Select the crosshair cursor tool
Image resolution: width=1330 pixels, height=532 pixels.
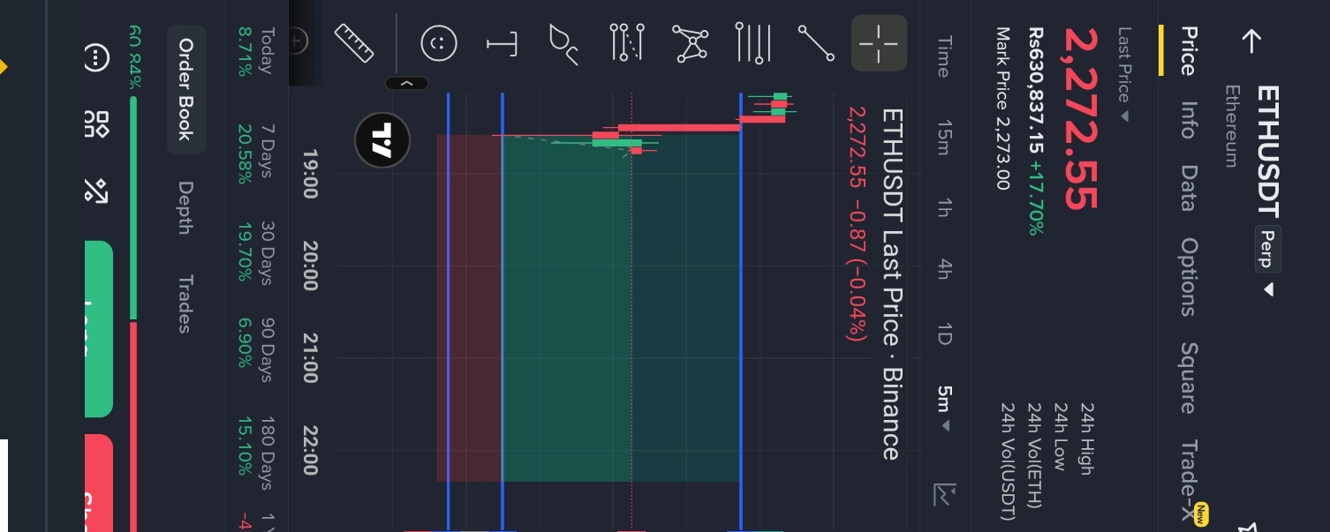point(879,42)
